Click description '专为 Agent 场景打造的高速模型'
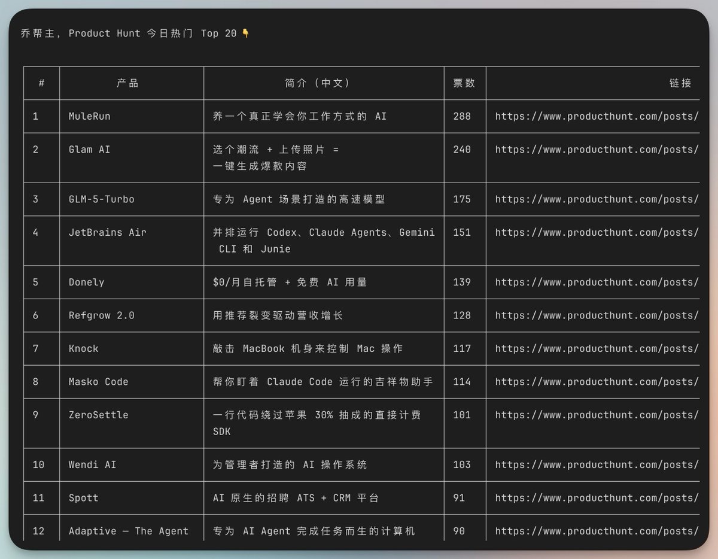This screenshot has width=718, height=559. 299,199
